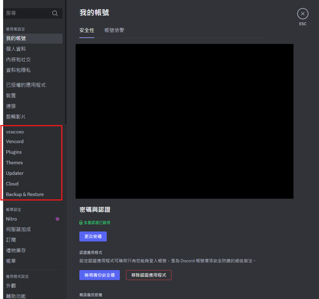Viewport: 319px width, 299px height.
Task: Click the search magnifier icon
Action: 55,13
